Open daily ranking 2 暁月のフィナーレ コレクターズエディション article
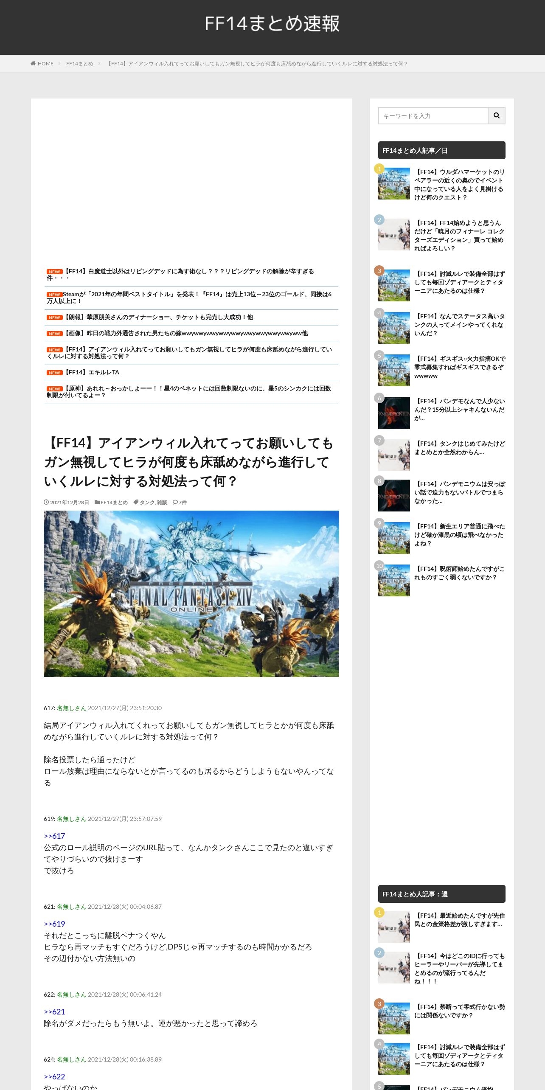 460,236
